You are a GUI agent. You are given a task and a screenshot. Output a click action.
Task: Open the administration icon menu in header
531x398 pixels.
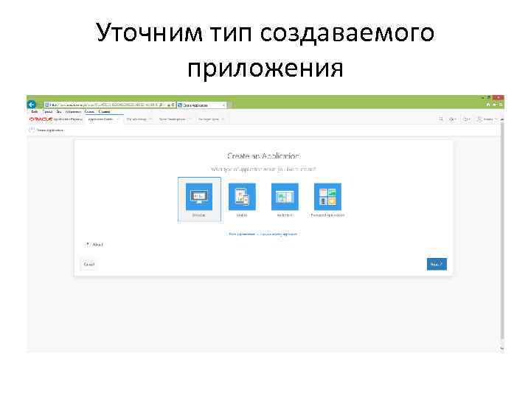point(452,119)
